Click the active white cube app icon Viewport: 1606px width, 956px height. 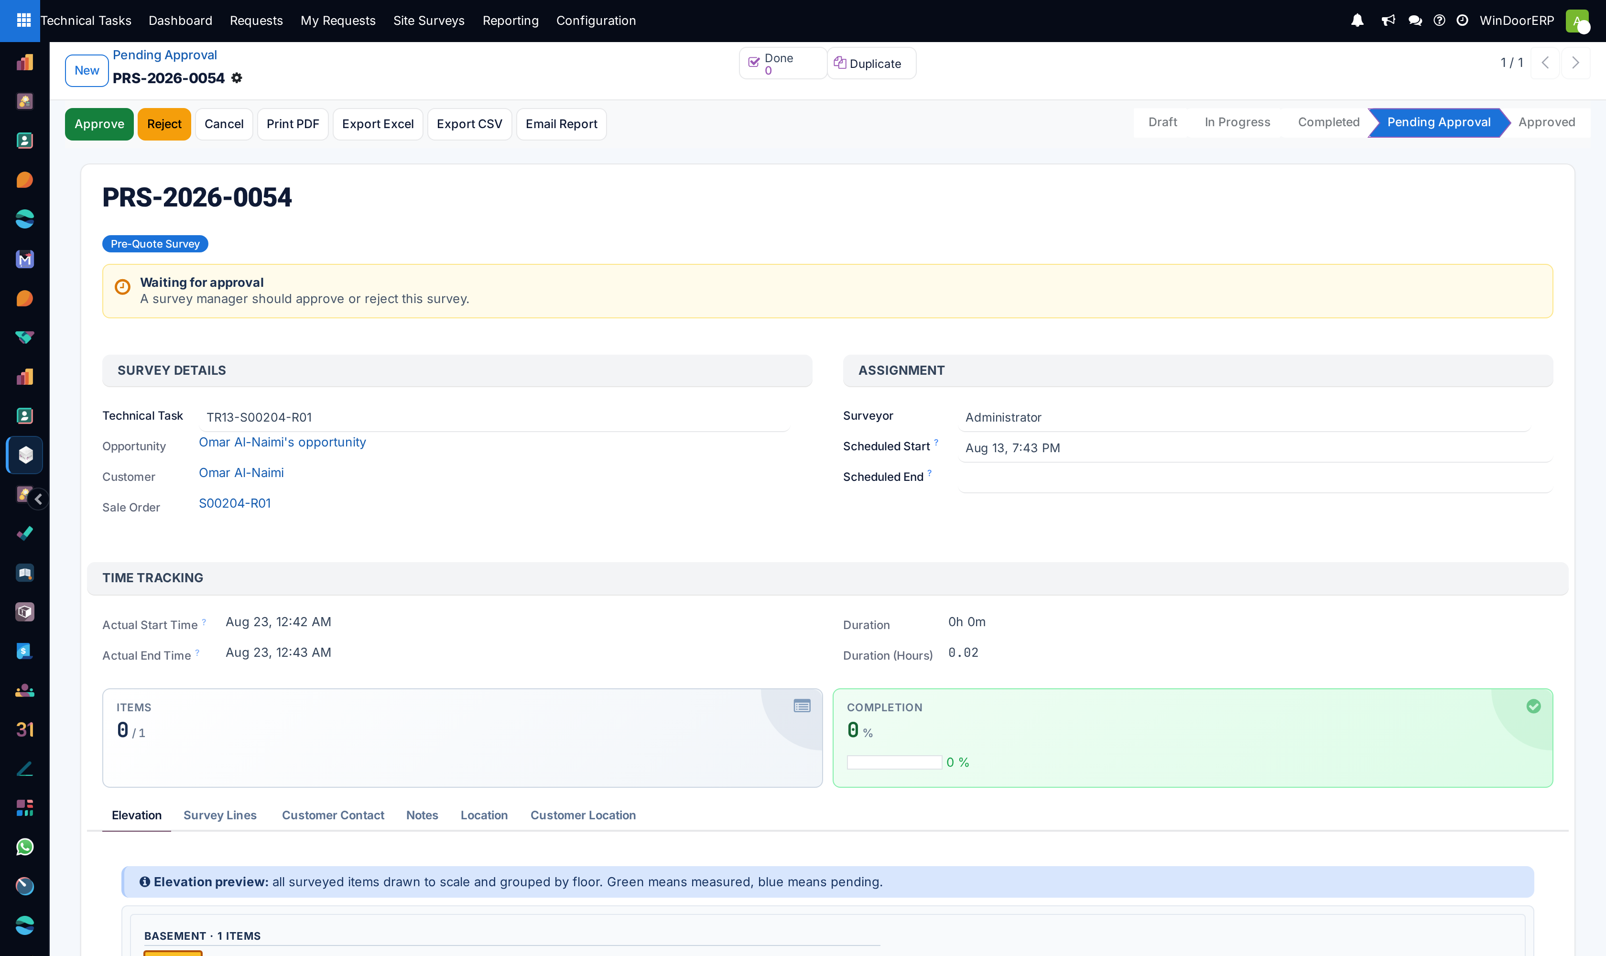pos(25,455)
